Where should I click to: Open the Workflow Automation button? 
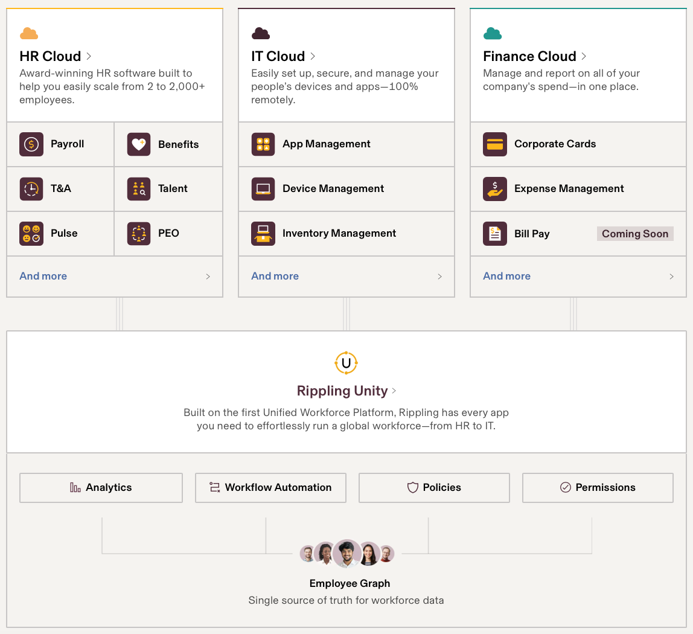click(x=270, y=488)
